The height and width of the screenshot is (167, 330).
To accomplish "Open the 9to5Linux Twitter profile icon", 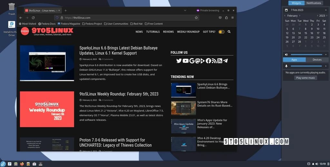I will 179,61.
